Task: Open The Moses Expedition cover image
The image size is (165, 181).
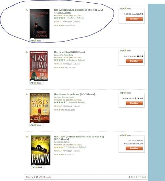Action: 39,108
